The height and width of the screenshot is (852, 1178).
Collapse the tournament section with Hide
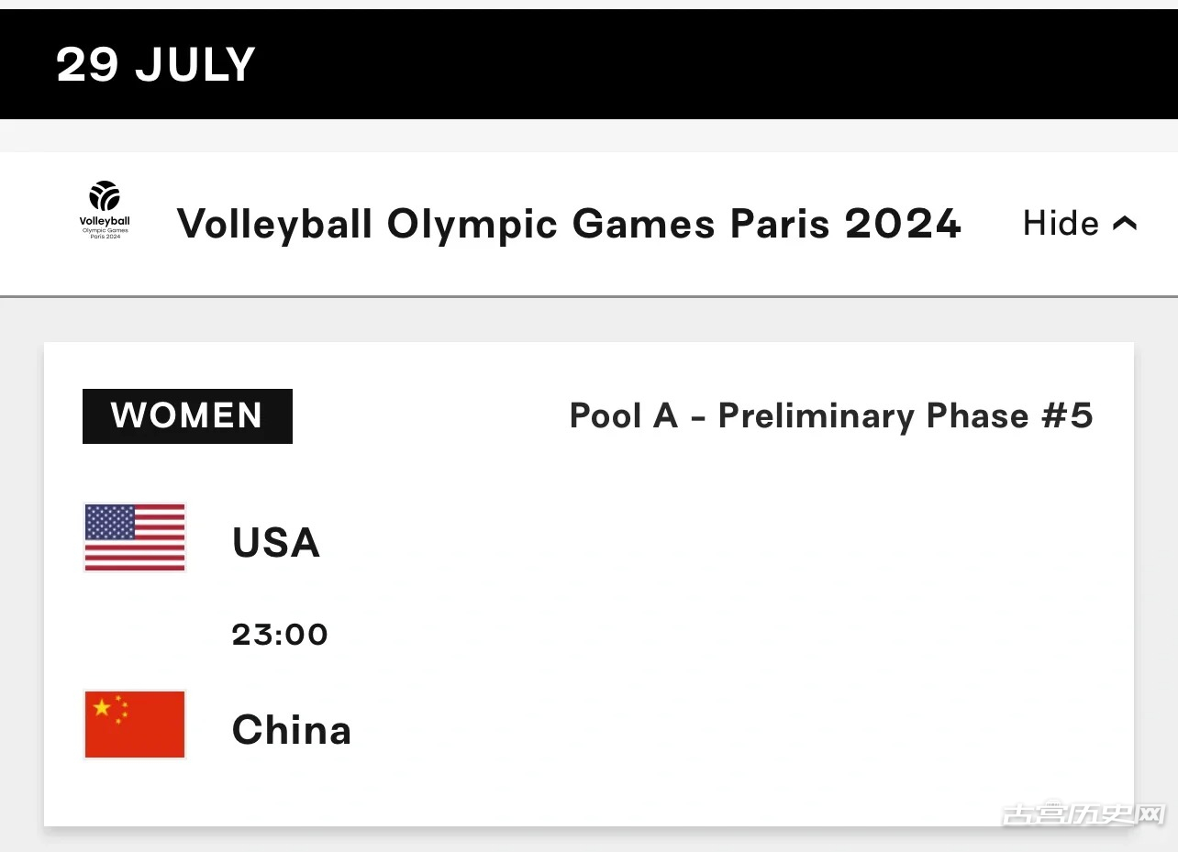(1080, 223)
